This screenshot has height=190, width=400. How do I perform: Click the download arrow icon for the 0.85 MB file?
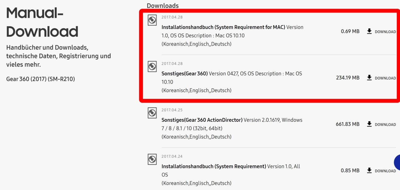[x=369, y=170]
